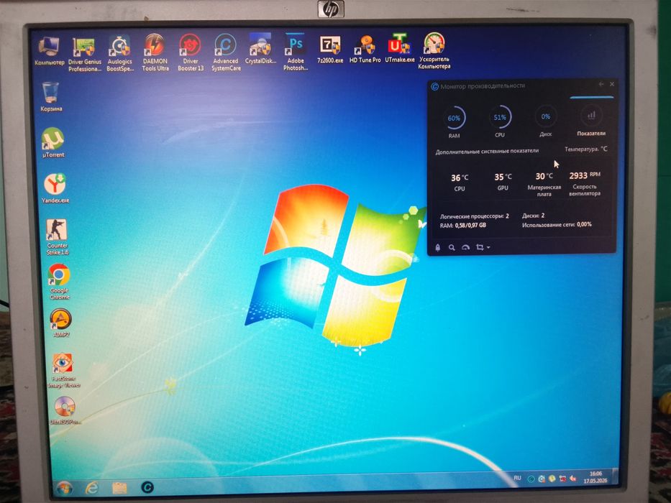
Task: Launch the UltraISO desktop shortcut
Action: [65, 410]
